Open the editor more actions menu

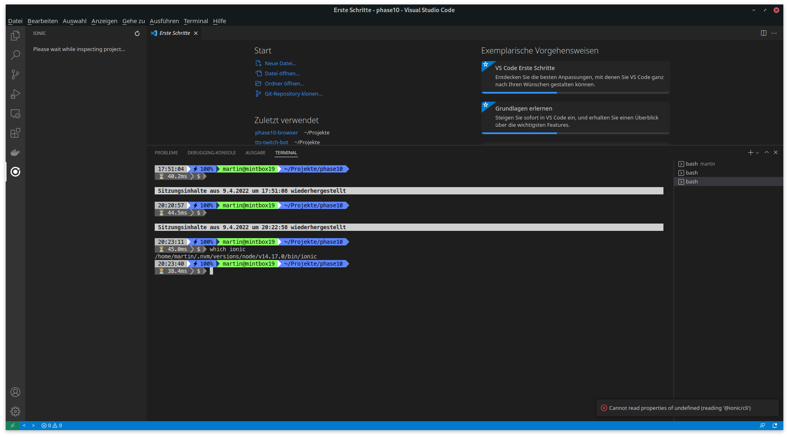(774, 33)
